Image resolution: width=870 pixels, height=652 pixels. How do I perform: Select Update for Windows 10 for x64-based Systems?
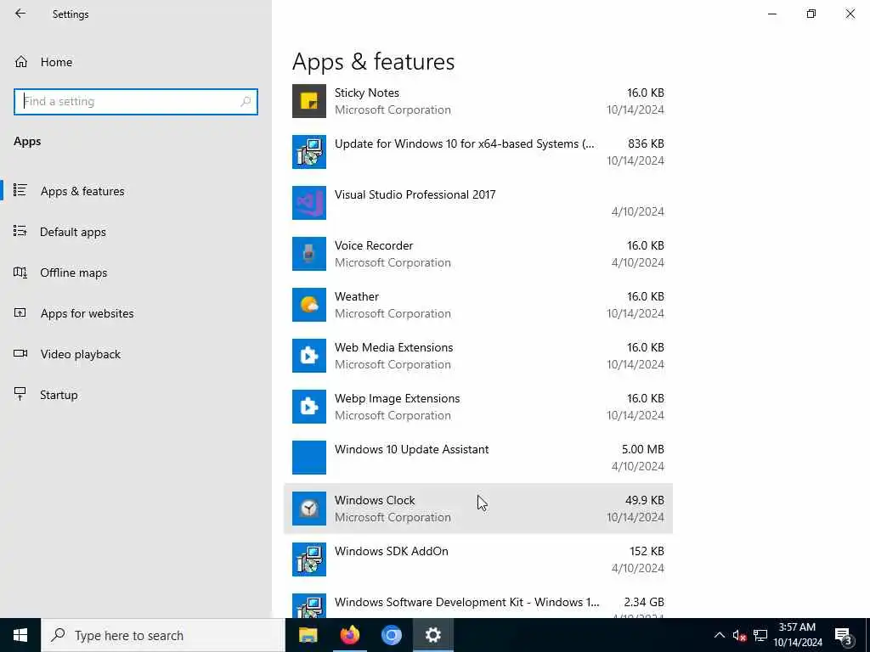[x=465, y=144]
